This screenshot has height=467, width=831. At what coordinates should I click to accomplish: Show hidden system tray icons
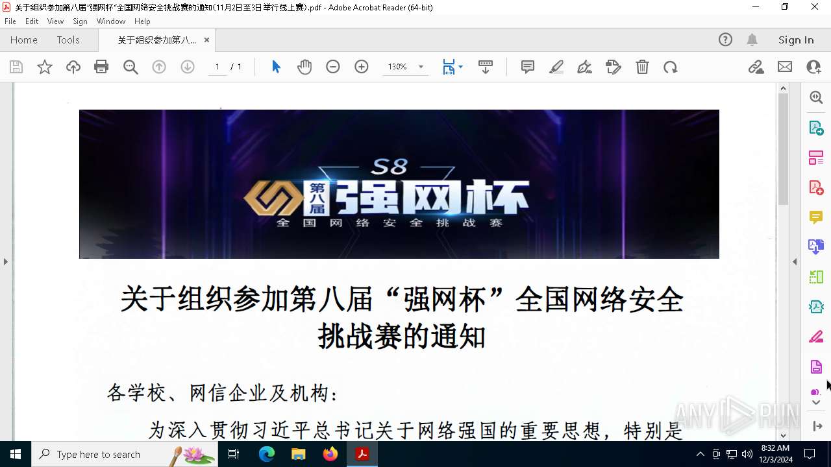pyautogui.click(x=700, y=454)
